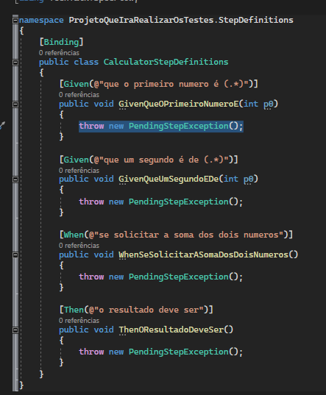Click parameter p0 of GivenQueUmSegundoEDe
Image resolution: width=326 pixels, height=395 pixels.
249,179
